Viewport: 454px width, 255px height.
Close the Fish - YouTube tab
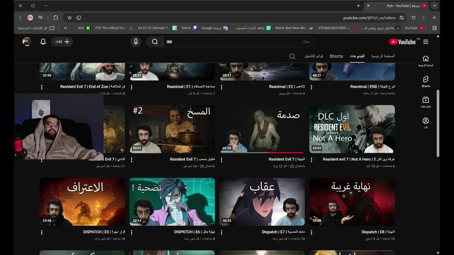click(x=368, y=6)
